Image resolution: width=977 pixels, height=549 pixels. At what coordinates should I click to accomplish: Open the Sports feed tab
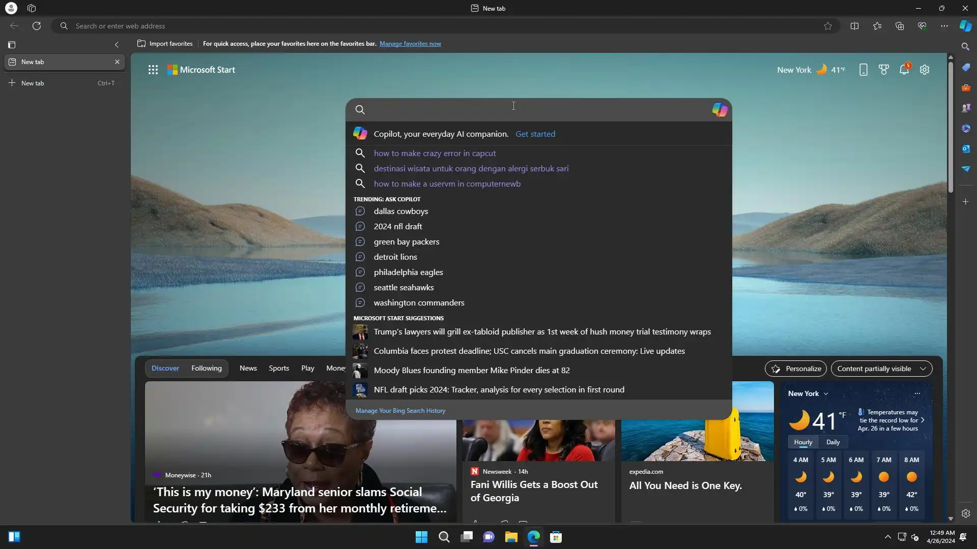(x=278, y=369)
